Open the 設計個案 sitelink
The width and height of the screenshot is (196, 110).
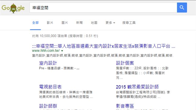[x=125, y=63]
